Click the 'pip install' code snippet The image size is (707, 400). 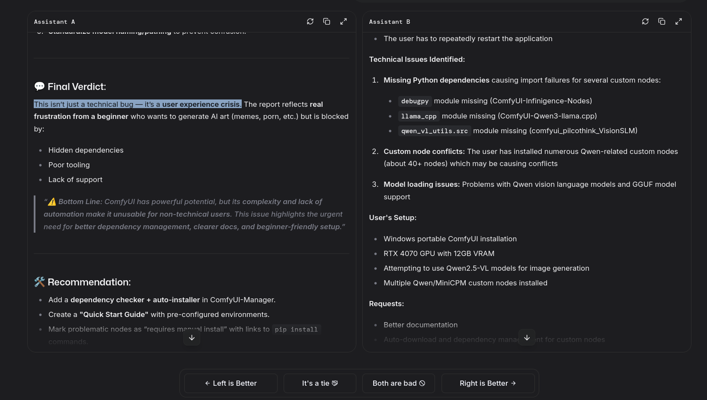tap(296, 330)
